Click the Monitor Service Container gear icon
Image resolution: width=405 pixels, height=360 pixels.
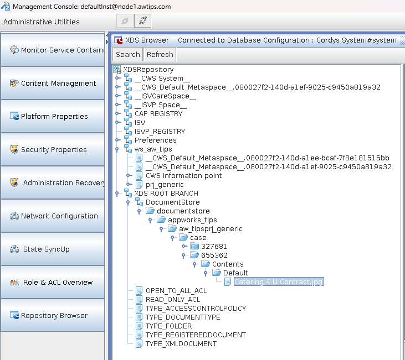[14, 50]
